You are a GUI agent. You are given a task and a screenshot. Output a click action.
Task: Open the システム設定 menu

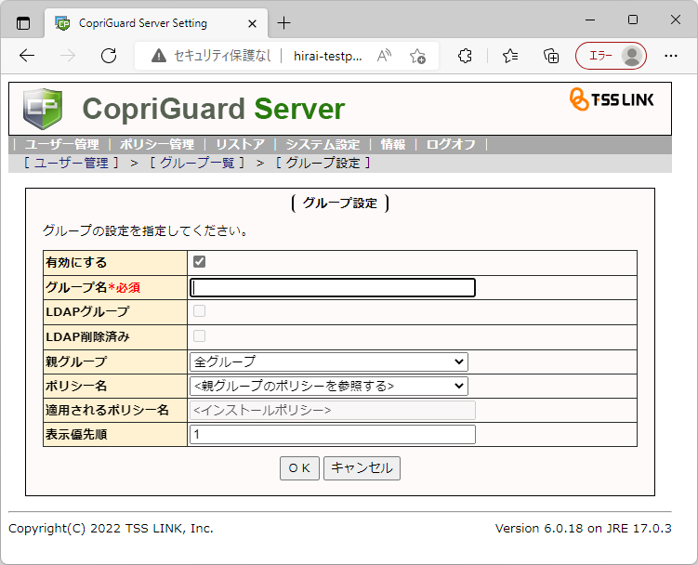323,145
